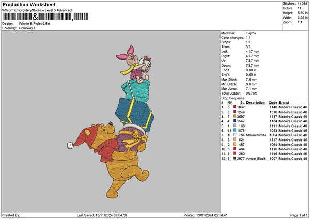Click the "EndX:" label

point(226,70)
